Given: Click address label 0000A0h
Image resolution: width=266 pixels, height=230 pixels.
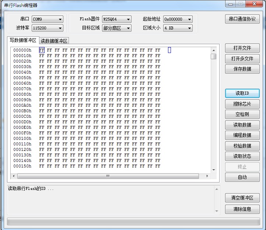Looking at the screenshot, I should pyautogui.click(x=22, y=105).
